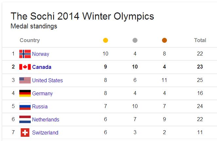This screenshot has width=217, height=141.
Task: Click the bronze medal column icon
Action: [164, 40]
